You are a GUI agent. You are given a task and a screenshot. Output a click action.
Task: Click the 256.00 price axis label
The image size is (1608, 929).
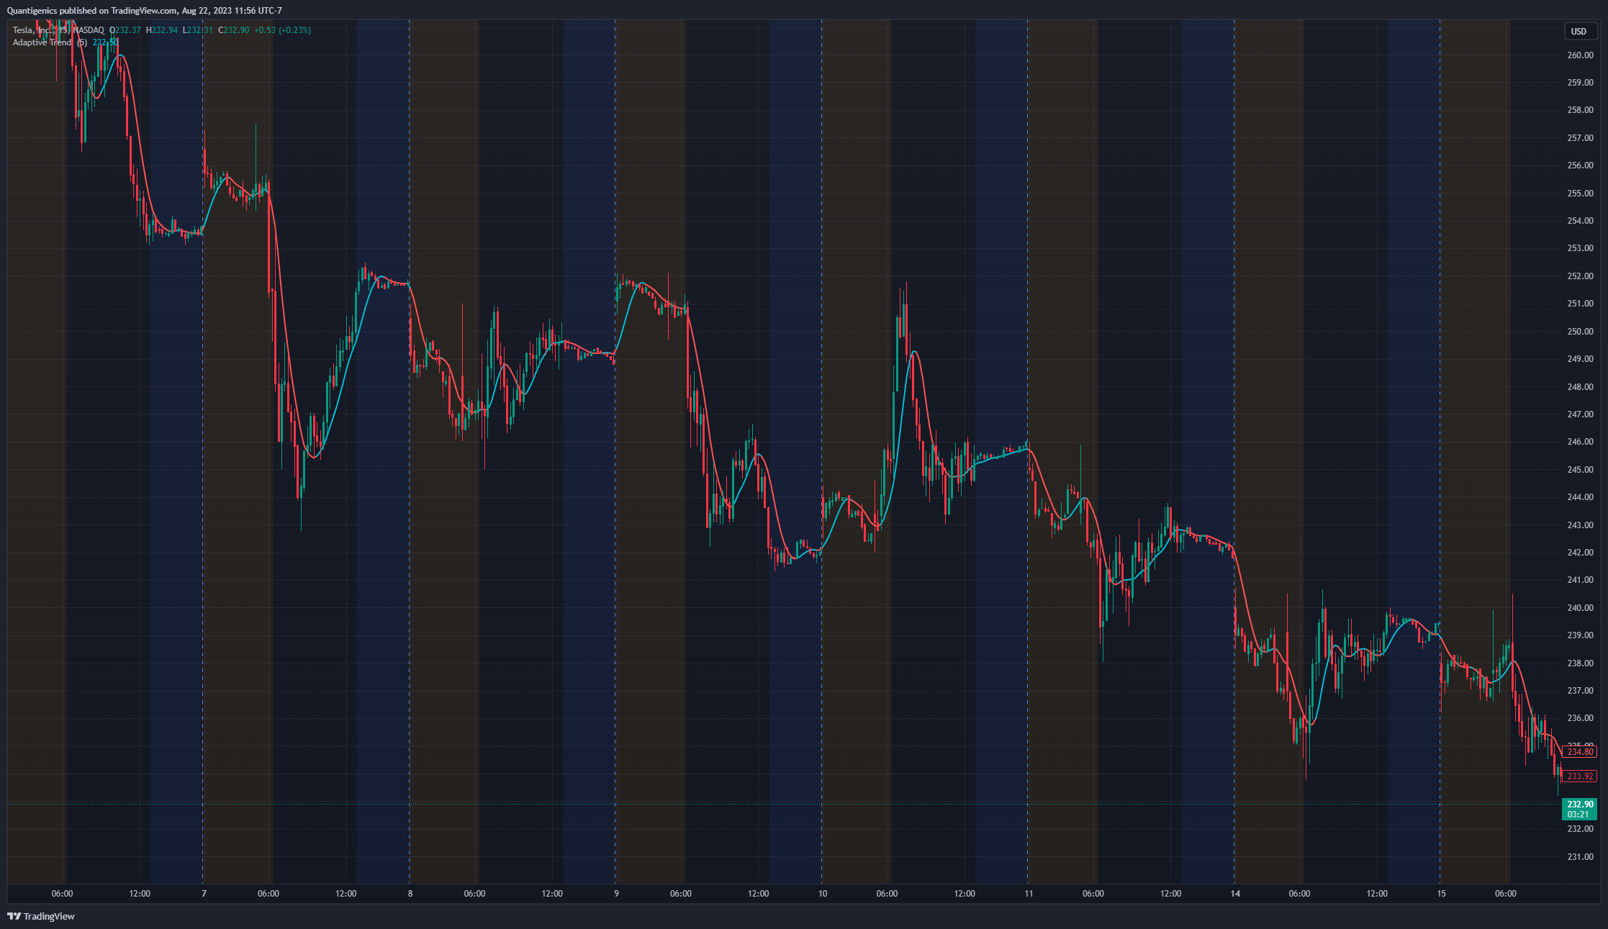(1580, 166)
